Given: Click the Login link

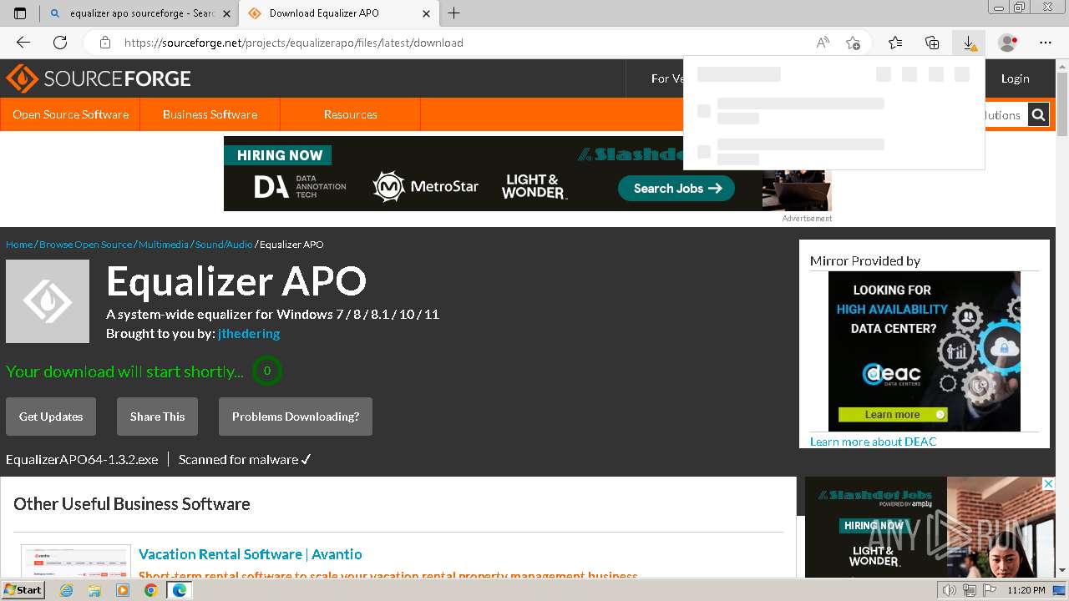Looking at the screenshot, I should click(x=1015, y=78).
